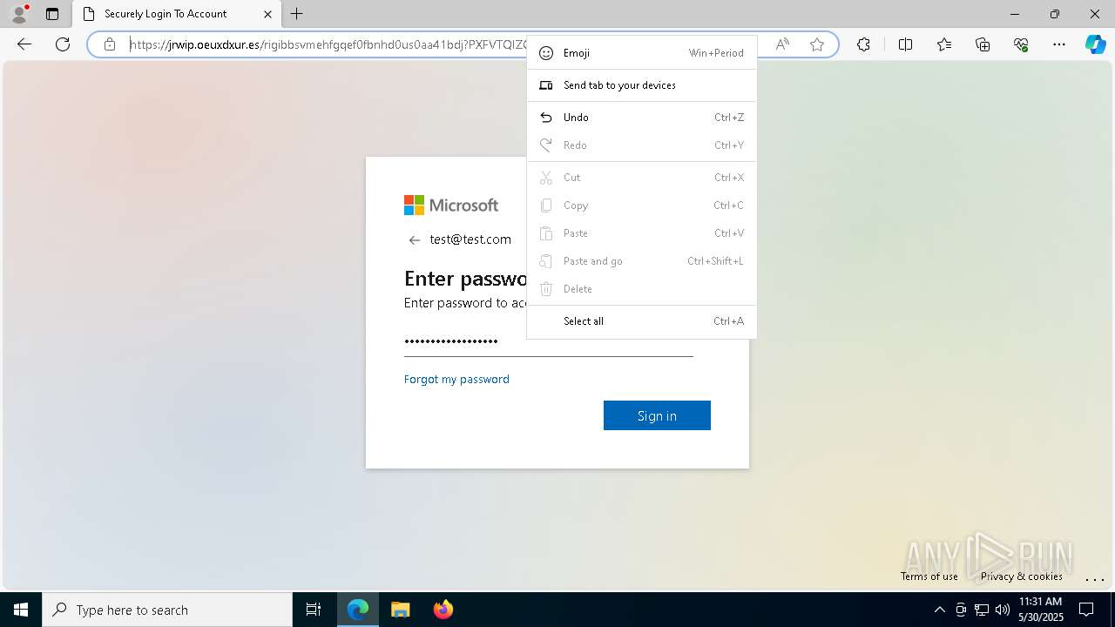Show hidden system tray icons
The image size is (1115, 627).
[939, 610]
